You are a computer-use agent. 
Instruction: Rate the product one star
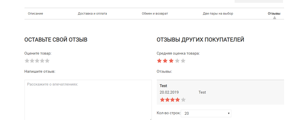tap(27, 61)
